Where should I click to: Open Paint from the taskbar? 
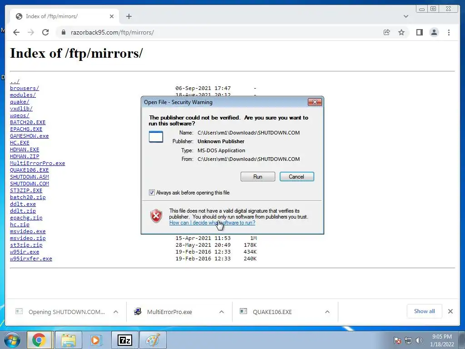153,340
